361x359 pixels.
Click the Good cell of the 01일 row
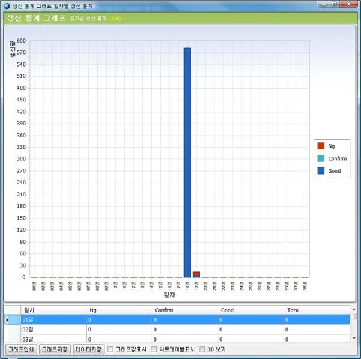[251, 319]
